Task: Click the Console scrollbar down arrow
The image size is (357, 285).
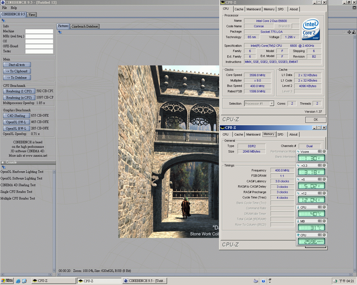Action: click(x=54, y=271)
